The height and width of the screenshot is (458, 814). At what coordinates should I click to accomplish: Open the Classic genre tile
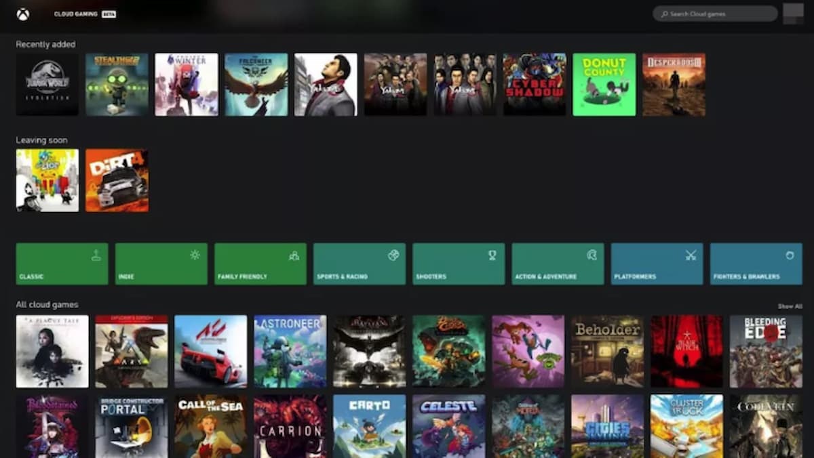click(x=62, y=264)
